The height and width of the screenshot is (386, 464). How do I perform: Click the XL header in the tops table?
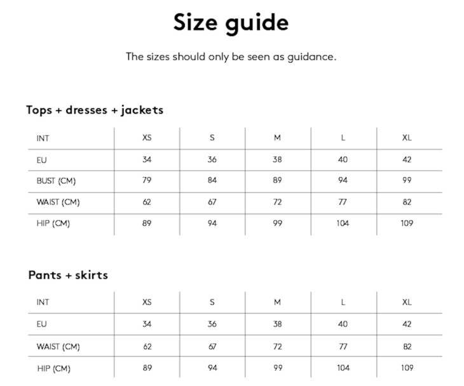[407, 138]
